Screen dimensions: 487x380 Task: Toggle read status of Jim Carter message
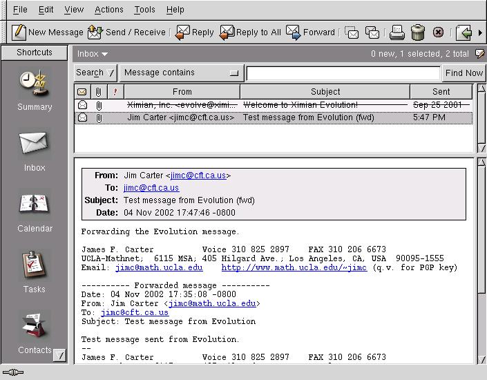click(x=82, y=117)
